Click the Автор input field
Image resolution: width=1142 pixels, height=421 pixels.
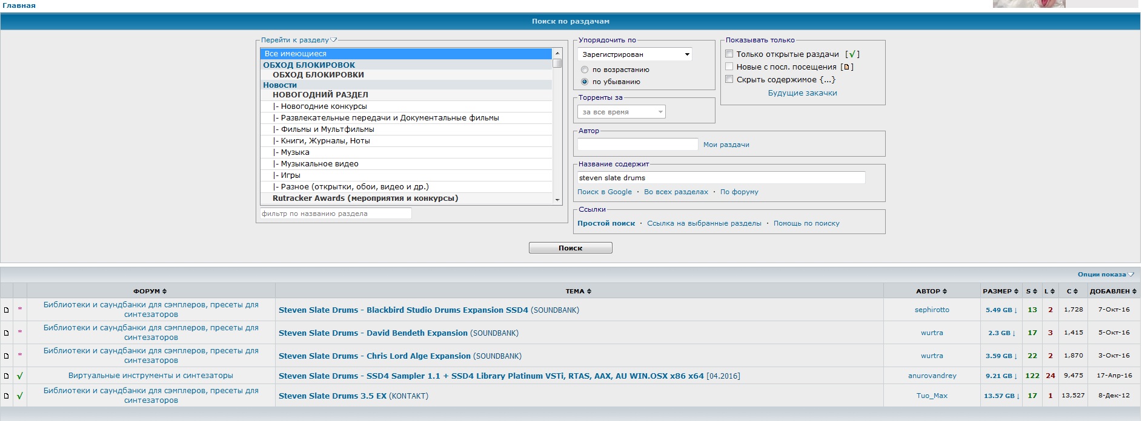(x=637, y=145)
